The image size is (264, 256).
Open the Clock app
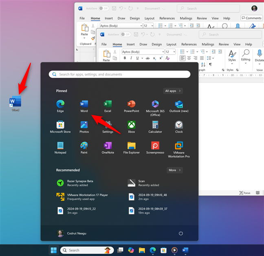pyautogui.click(x=179, y=127)
